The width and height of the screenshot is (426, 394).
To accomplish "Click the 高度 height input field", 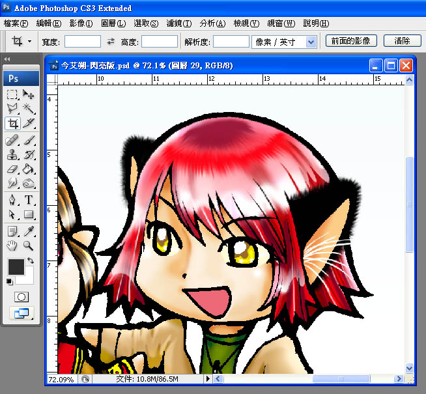I will (160, 42).
